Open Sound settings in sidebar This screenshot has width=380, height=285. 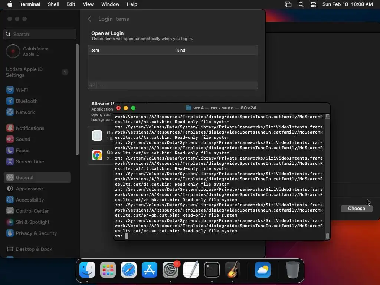[37, 140]
